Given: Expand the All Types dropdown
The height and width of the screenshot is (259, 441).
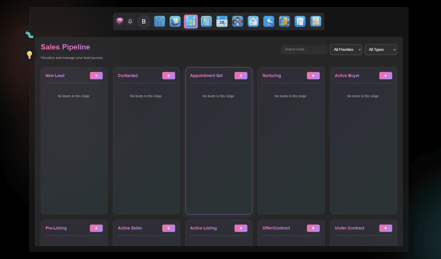Looking at the screenshot, I should [381, 49].
